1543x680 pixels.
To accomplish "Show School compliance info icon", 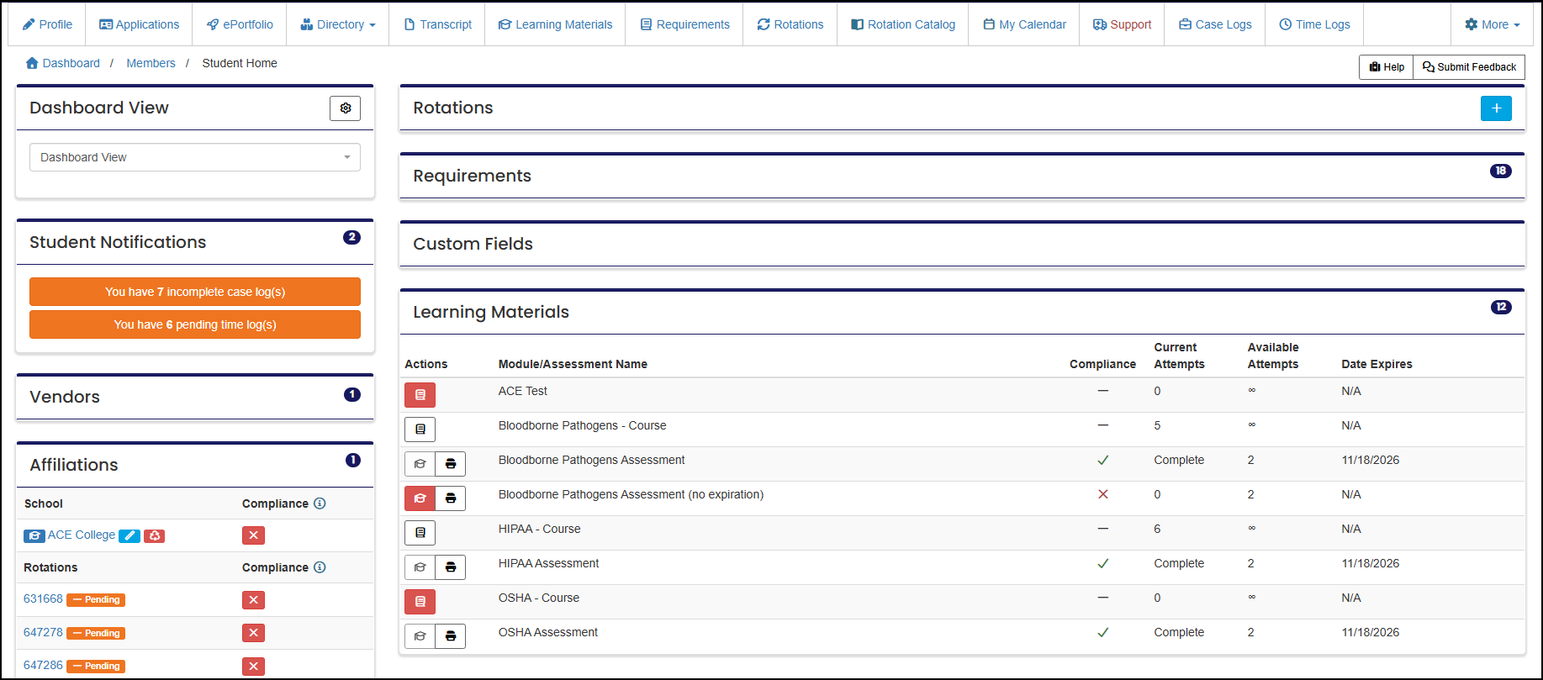I will point(320,503).
